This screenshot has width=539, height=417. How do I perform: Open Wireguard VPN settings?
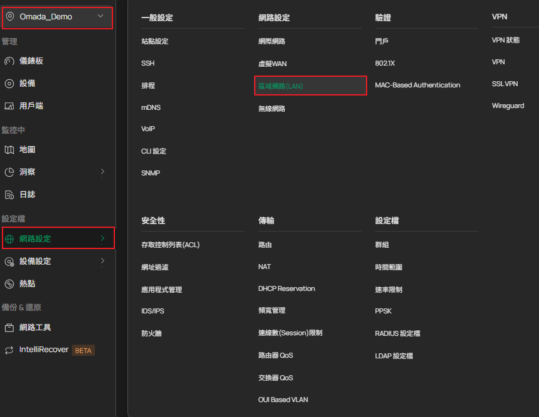point(508,106)
